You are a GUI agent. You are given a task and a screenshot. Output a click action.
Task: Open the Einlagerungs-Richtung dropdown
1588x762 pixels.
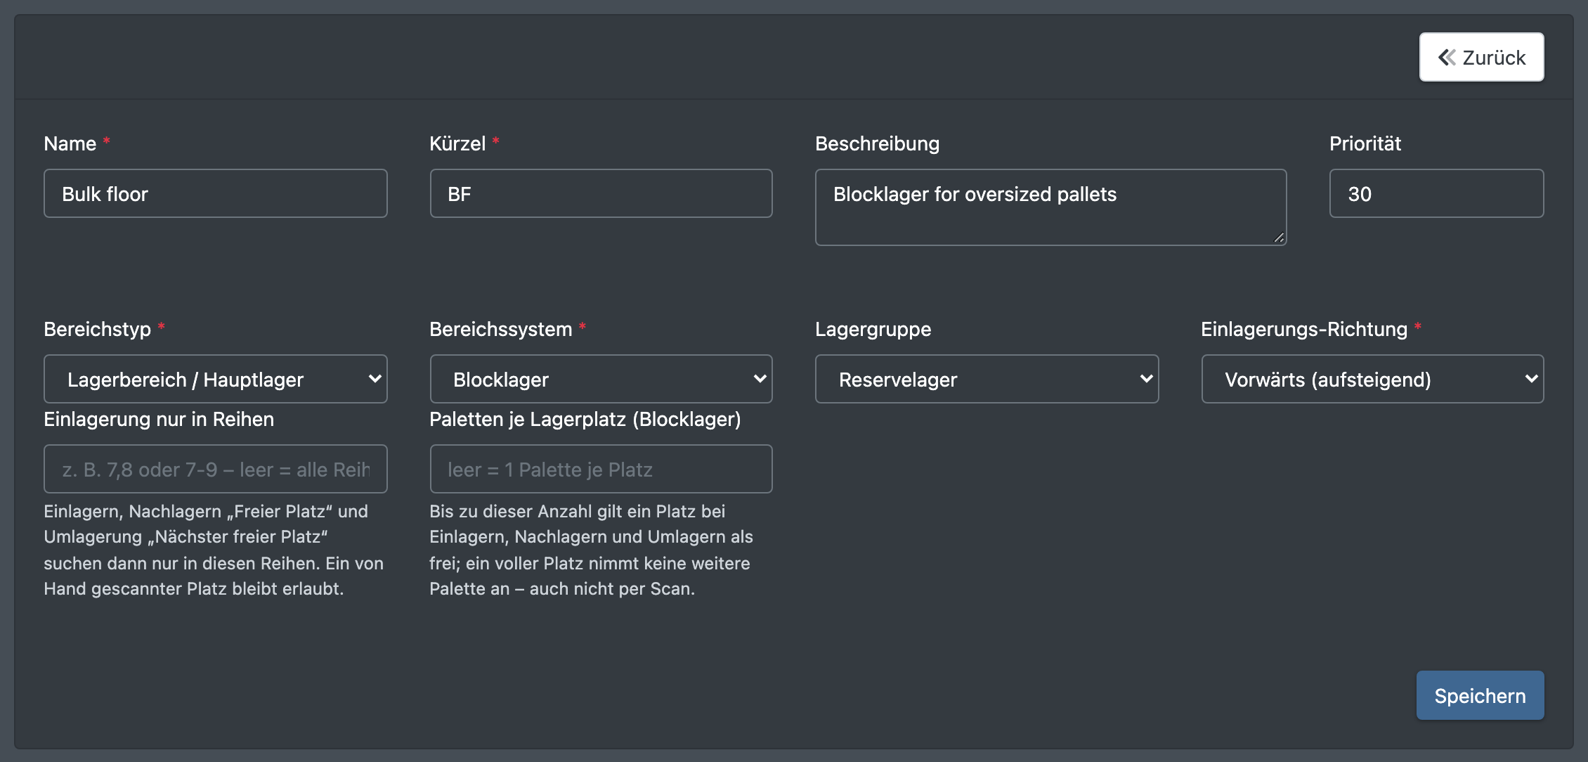(1372, 379)
